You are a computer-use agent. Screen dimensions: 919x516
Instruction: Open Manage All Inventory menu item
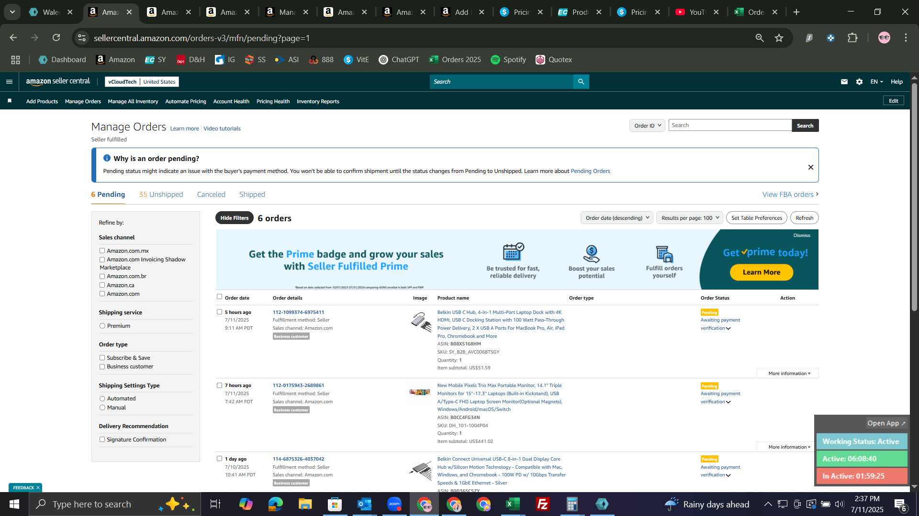(133, 101)
